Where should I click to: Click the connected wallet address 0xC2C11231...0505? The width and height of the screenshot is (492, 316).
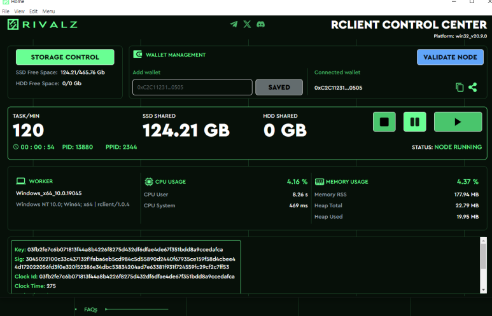coord(338,88)
